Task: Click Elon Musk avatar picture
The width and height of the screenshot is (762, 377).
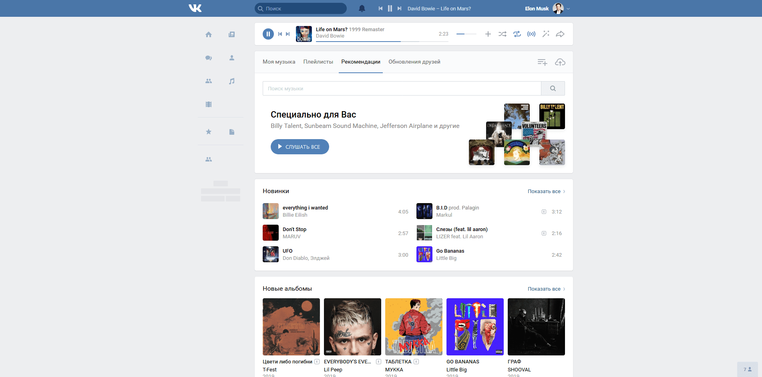Action: [558, 8]
